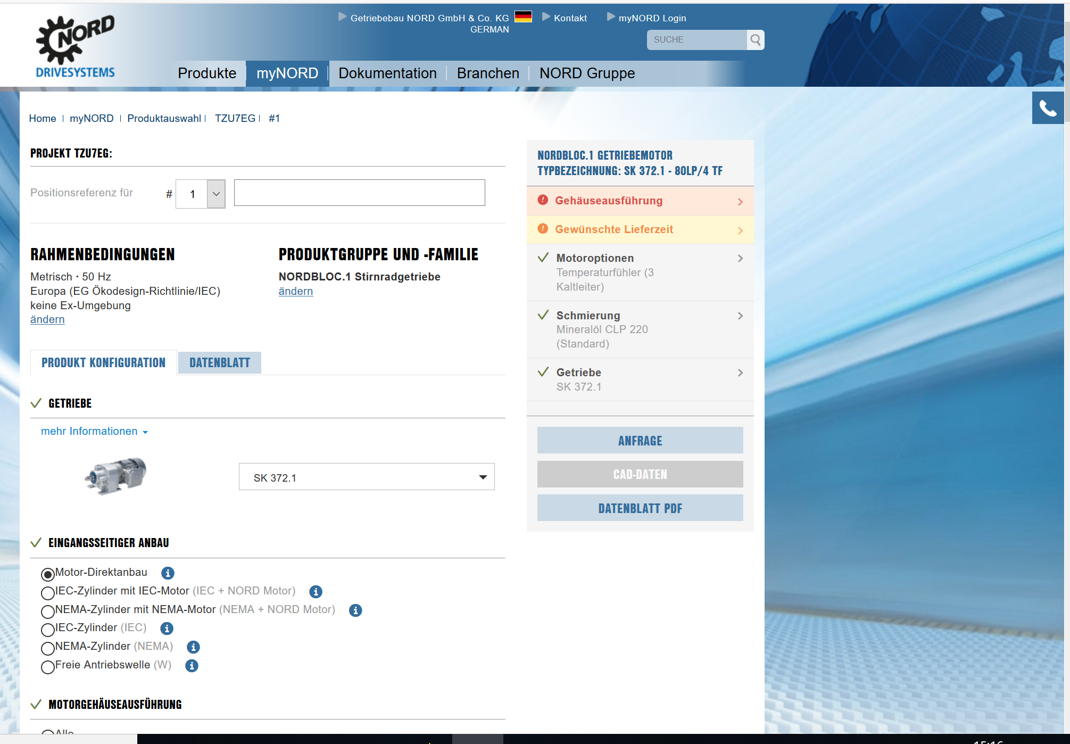Open info icon for Motor-Direktanbau
The image size is (1070, 744).
(168, 573)
